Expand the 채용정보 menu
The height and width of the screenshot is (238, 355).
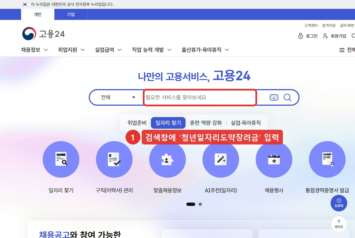(x=34, y=50)
